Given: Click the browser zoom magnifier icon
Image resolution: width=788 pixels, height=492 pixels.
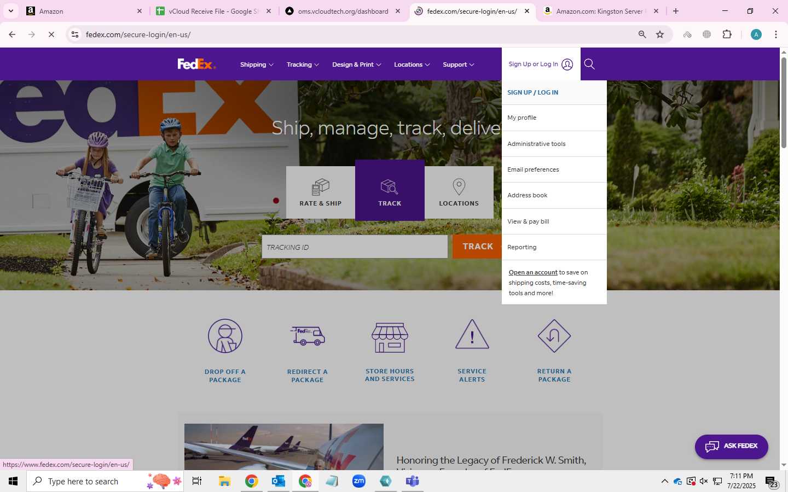Looking at the screenshot, I should pos(642,34).
